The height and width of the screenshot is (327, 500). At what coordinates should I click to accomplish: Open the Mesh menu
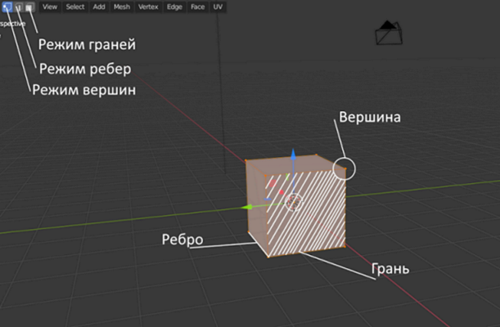(x=122, y=7)
